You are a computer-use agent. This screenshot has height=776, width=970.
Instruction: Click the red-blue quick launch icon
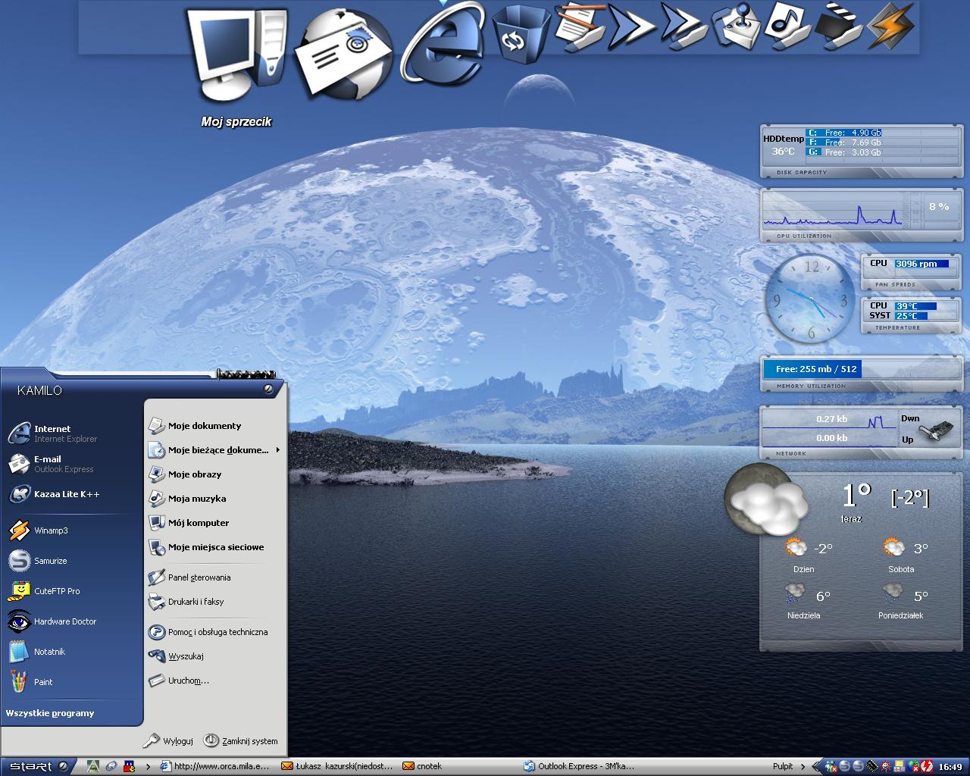[x=129, y=766]
